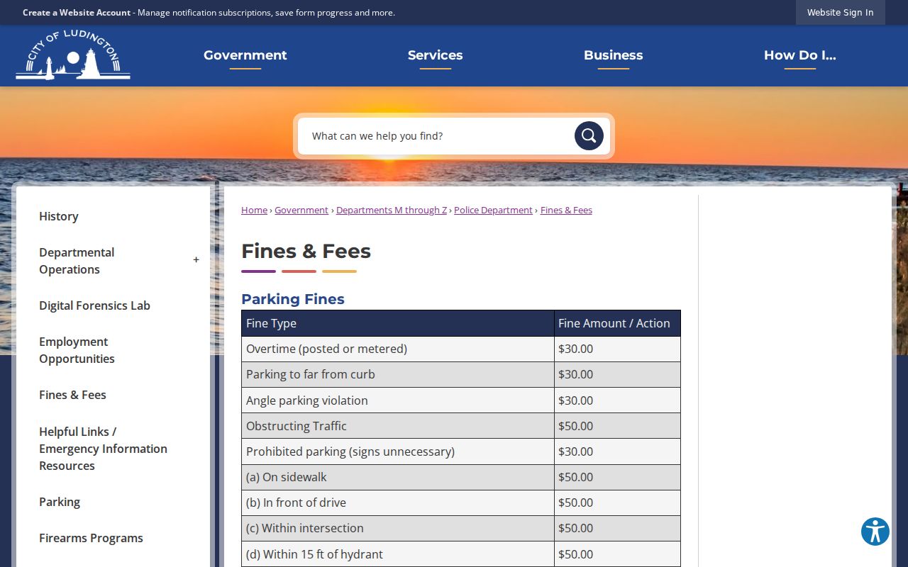908x567 pixels.
Task: Open Firearms Programs in the sidebar
Action: [x=91, y=538]
